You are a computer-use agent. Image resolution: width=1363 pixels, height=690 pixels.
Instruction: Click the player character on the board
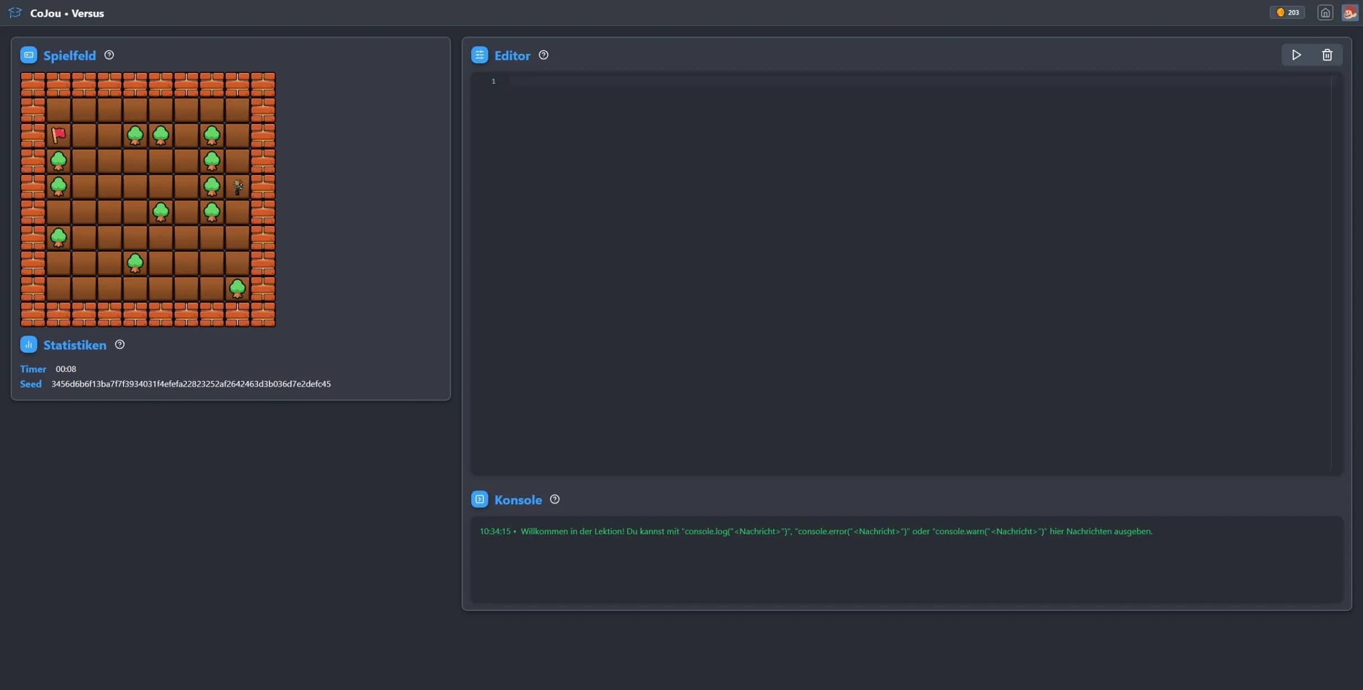[x=238, y=187]
